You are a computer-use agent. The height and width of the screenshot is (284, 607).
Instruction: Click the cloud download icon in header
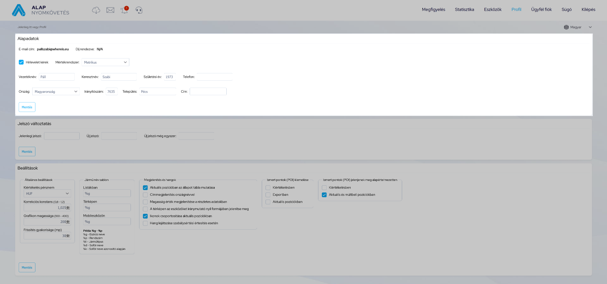tap(96, 10)
